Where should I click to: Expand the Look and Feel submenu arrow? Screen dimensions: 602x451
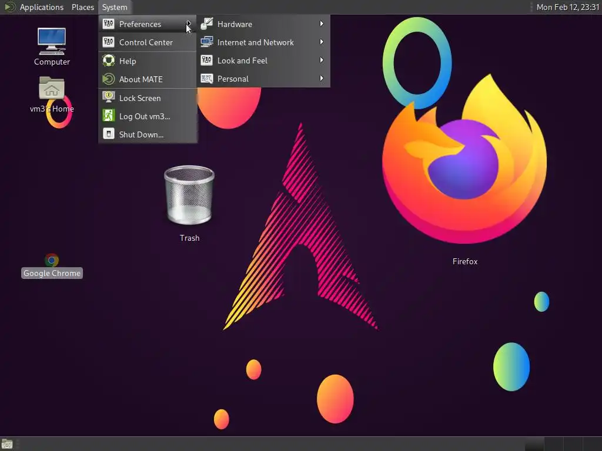pos(322,60)
